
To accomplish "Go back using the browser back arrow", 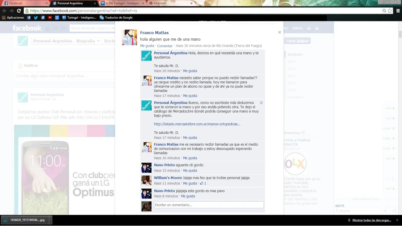I will [x=4, y=11].
